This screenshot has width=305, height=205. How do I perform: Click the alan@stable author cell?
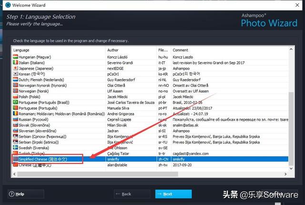point(117,165)
